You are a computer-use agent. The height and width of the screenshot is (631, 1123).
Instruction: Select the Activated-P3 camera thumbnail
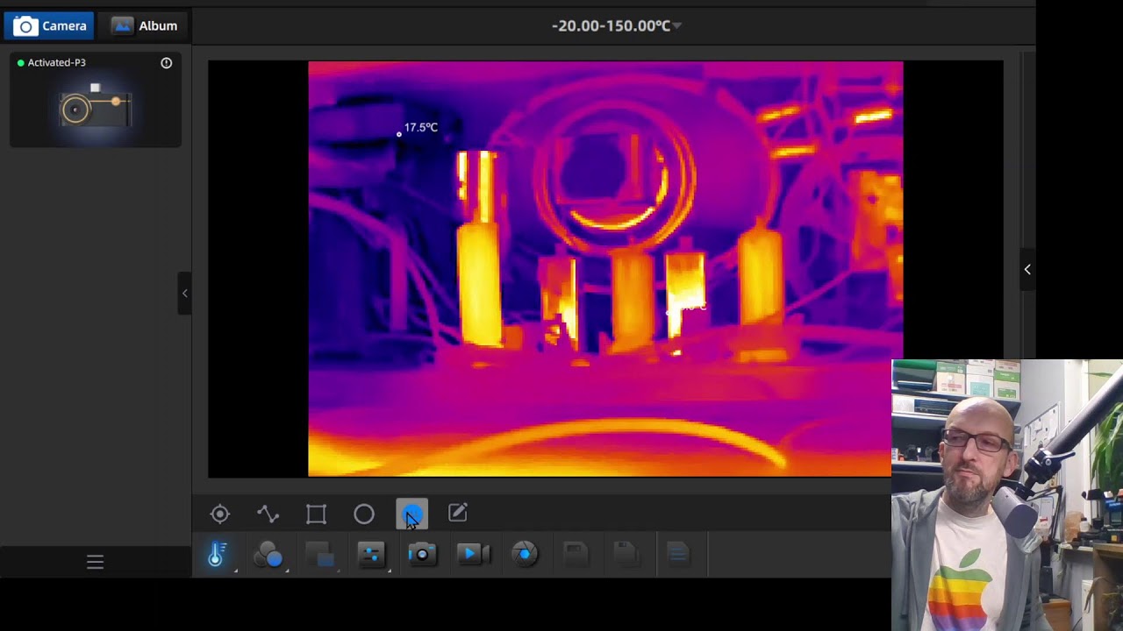click(x=95, y=107)
